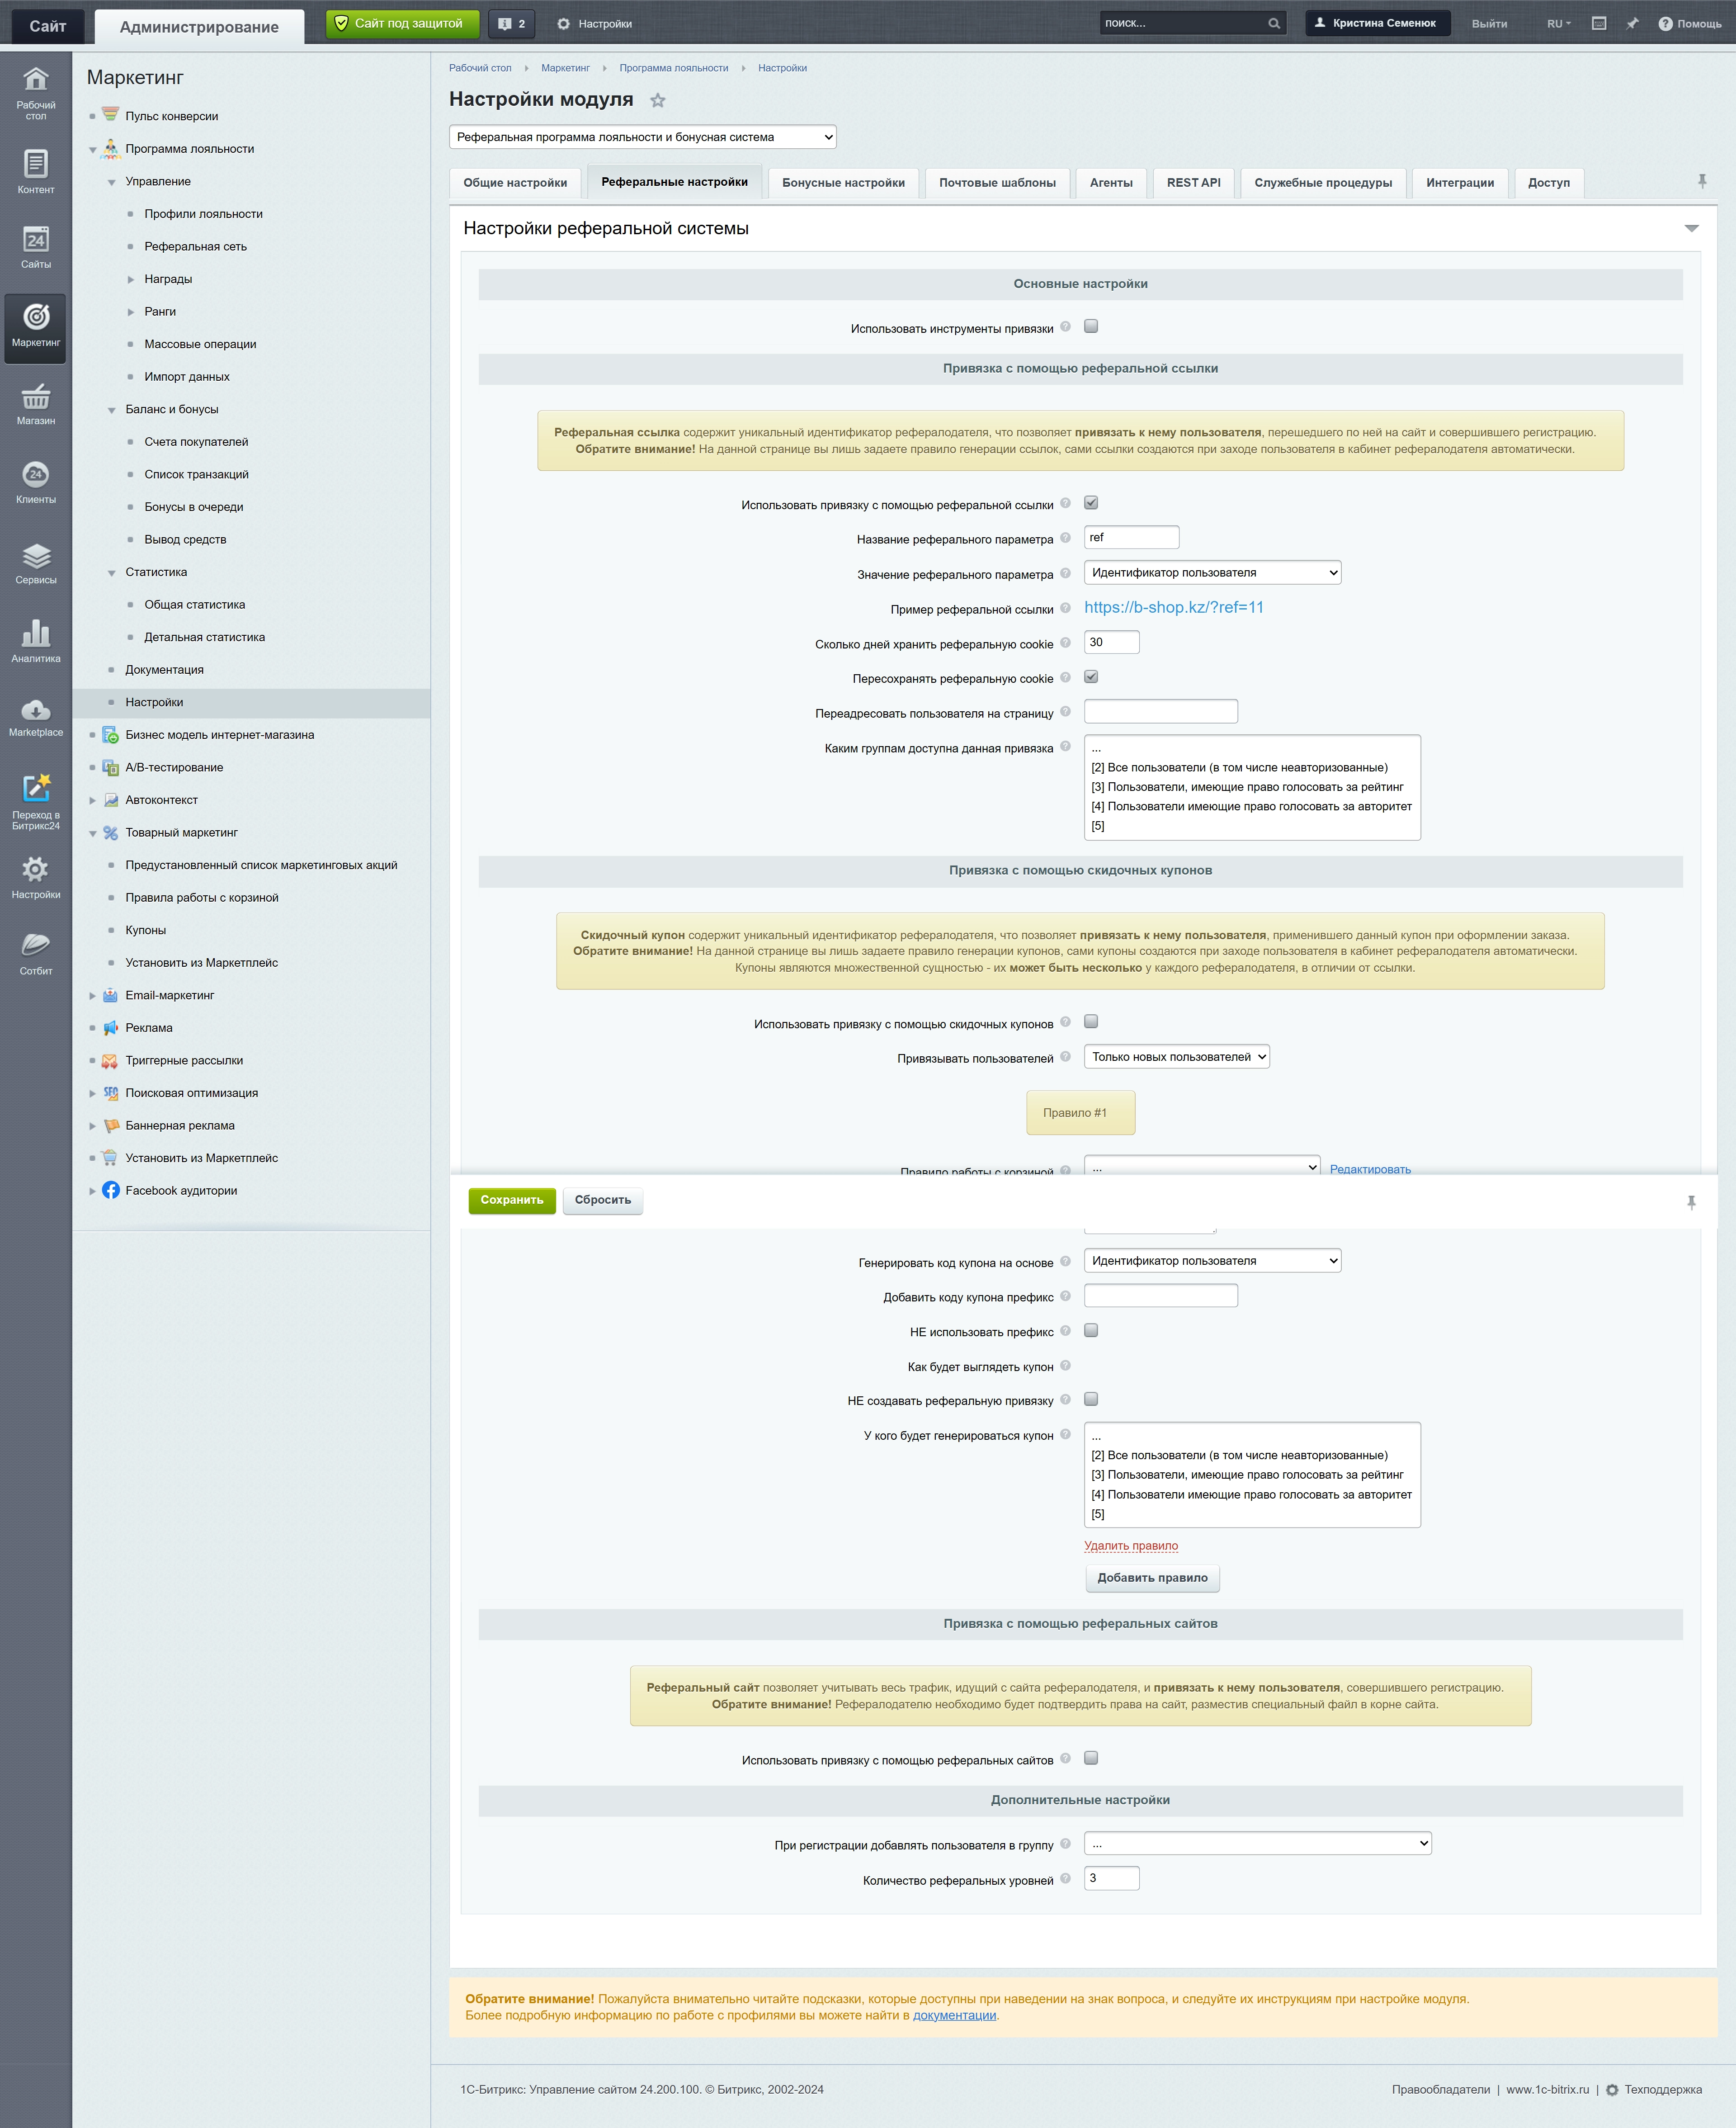Open the Клиенты sidebar icon
The width and height of the screenshot is (1736, 2128).
tap(36, 474)
